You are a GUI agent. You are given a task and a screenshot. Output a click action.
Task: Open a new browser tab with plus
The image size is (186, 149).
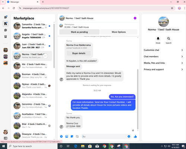pyautogui.click(x=43, y=2)
